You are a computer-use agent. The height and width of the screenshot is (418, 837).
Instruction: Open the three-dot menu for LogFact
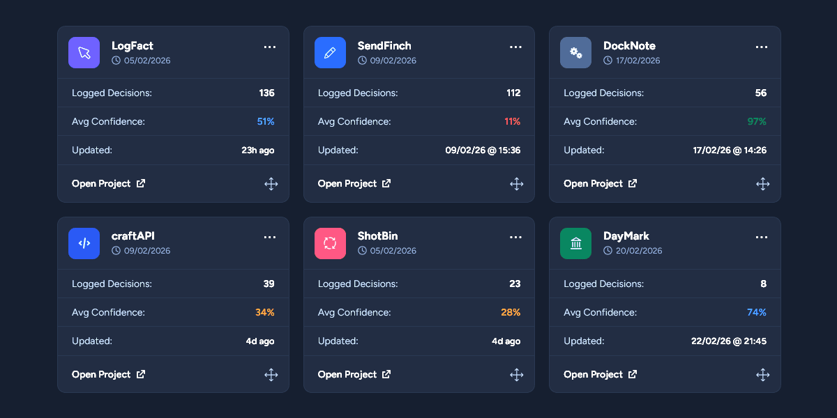coord(270,47)
